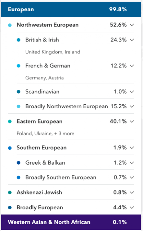Click United Kingdom, Ireland subtext
Screen dimensions: 143x231
(53, 52)
